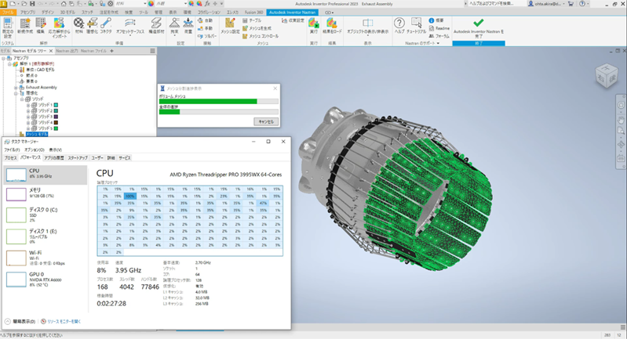The height and width of the screenshot is (339, 627).
Task: Switch to the 3D モデル ribbon tab
Action: pyautogui.click(x=67, y=13)
